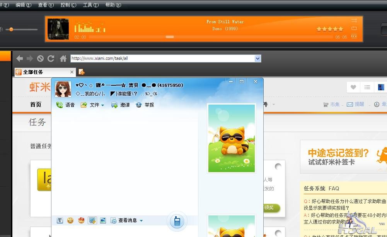Expand the address bar history dropdown
The image size is (387, 237).
pos(257,58)
